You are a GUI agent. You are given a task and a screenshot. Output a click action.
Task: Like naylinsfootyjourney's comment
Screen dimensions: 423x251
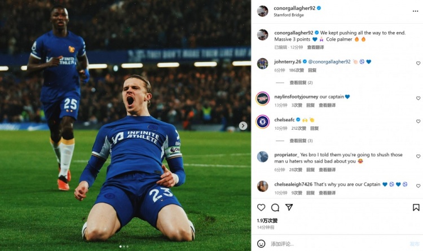click(x=418, y=98)
